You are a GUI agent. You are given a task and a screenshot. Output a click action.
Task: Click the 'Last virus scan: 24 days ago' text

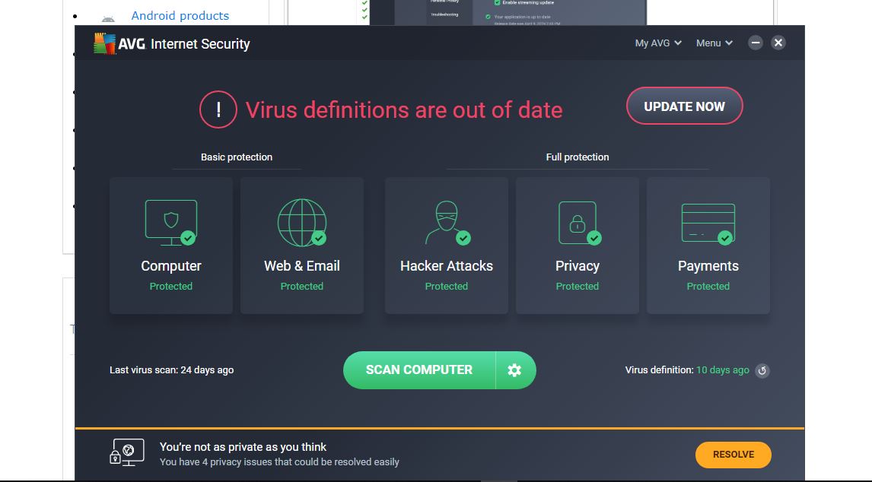171,370
